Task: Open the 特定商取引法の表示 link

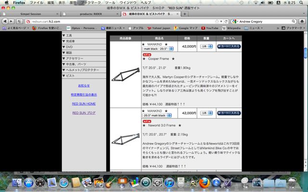Action: (x=84, y=95)
